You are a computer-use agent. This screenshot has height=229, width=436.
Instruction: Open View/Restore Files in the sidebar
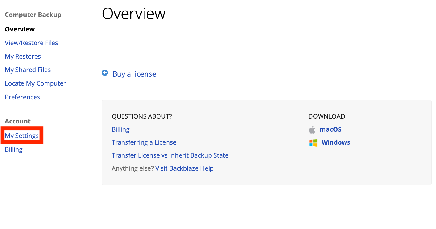[x=31, y=43]
